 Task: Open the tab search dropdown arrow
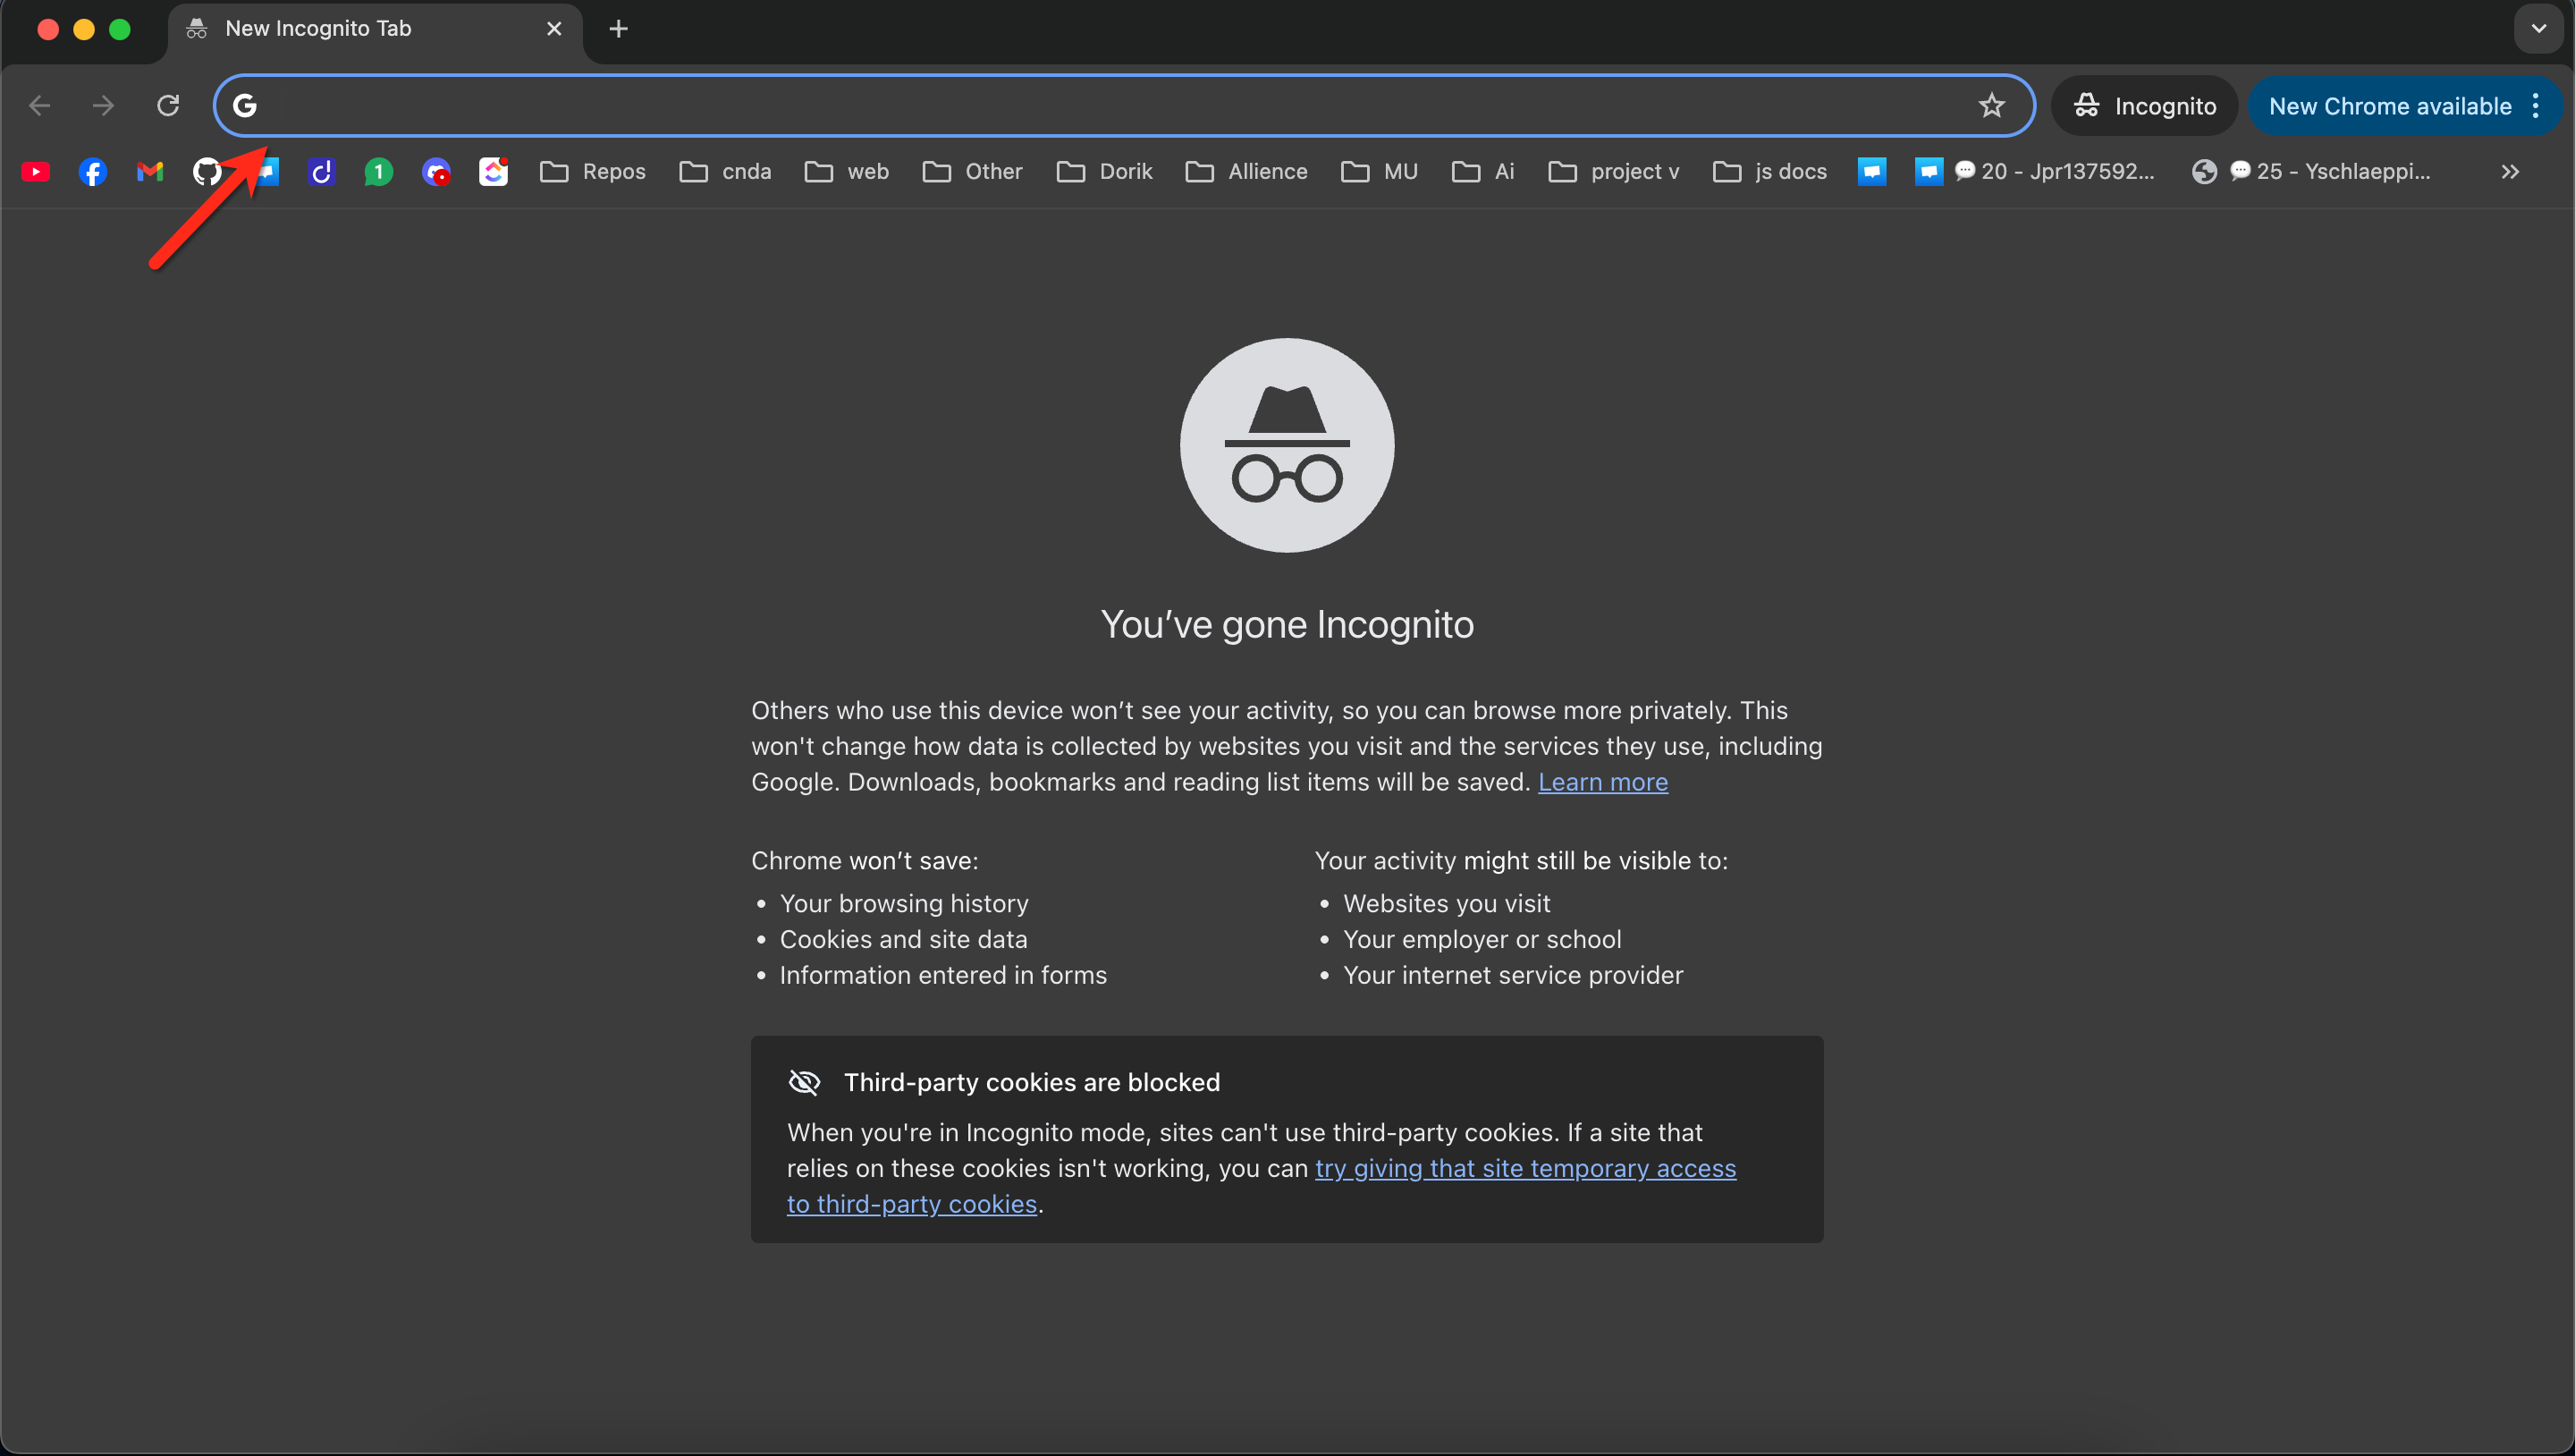pyautogui.click(x=2538, y=29)
